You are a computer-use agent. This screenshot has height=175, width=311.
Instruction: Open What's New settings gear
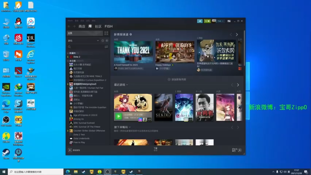[x=131, y=34]
